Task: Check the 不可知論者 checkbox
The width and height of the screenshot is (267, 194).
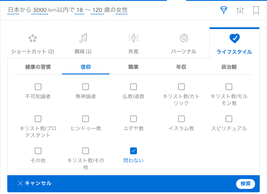Action: pos(38,87)
